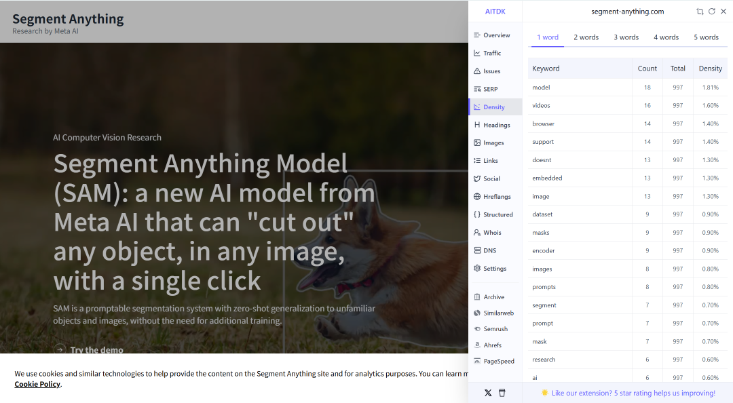Click the Try the demo link

point(97,349)
